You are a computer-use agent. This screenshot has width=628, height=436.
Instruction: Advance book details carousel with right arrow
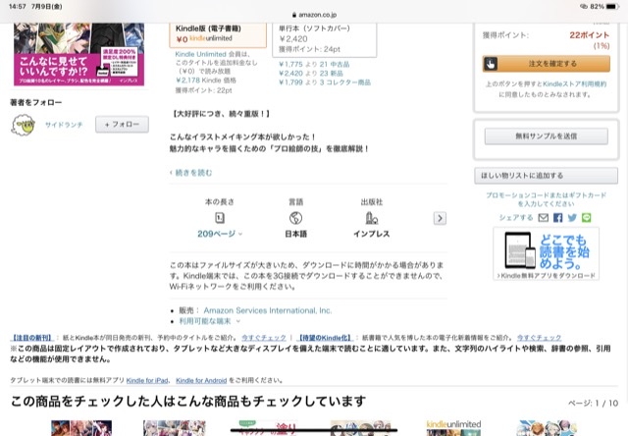point(440,218)
